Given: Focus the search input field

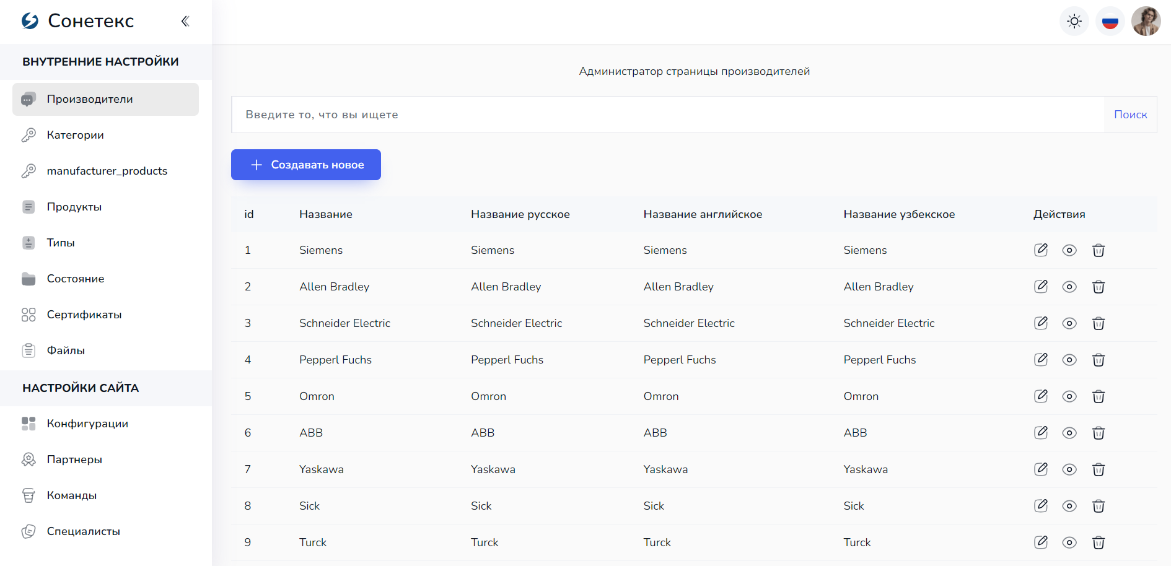Looking at the screenshot, I should click(x=668, y=115).
